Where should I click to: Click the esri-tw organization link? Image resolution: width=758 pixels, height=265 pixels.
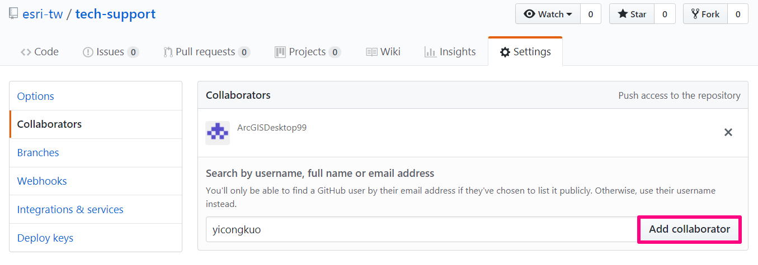pyautogui.click(x=43, y=15)
